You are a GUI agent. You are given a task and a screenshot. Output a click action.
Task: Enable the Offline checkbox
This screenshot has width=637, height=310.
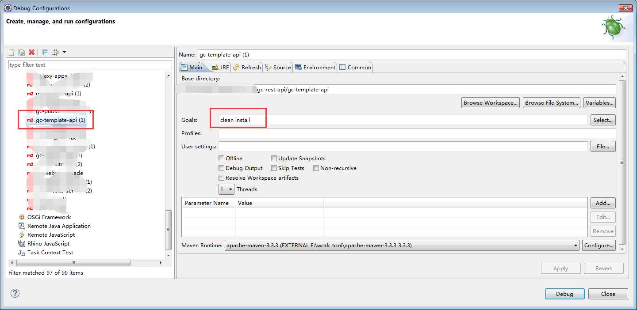tap(221, 158)
